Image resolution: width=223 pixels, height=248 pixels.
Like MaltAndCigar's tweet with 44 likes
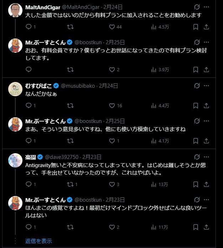[112, 27]
